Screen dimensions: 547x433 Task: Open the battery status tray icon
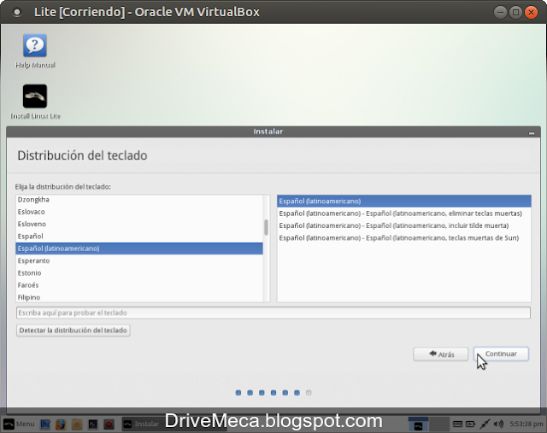[471, 424]
